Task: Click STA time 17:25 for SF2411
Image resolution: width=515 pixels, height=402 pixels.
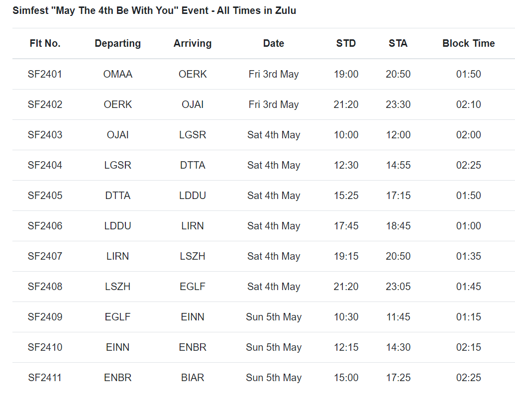Action: pyautogui.click(x=398, y=378)
